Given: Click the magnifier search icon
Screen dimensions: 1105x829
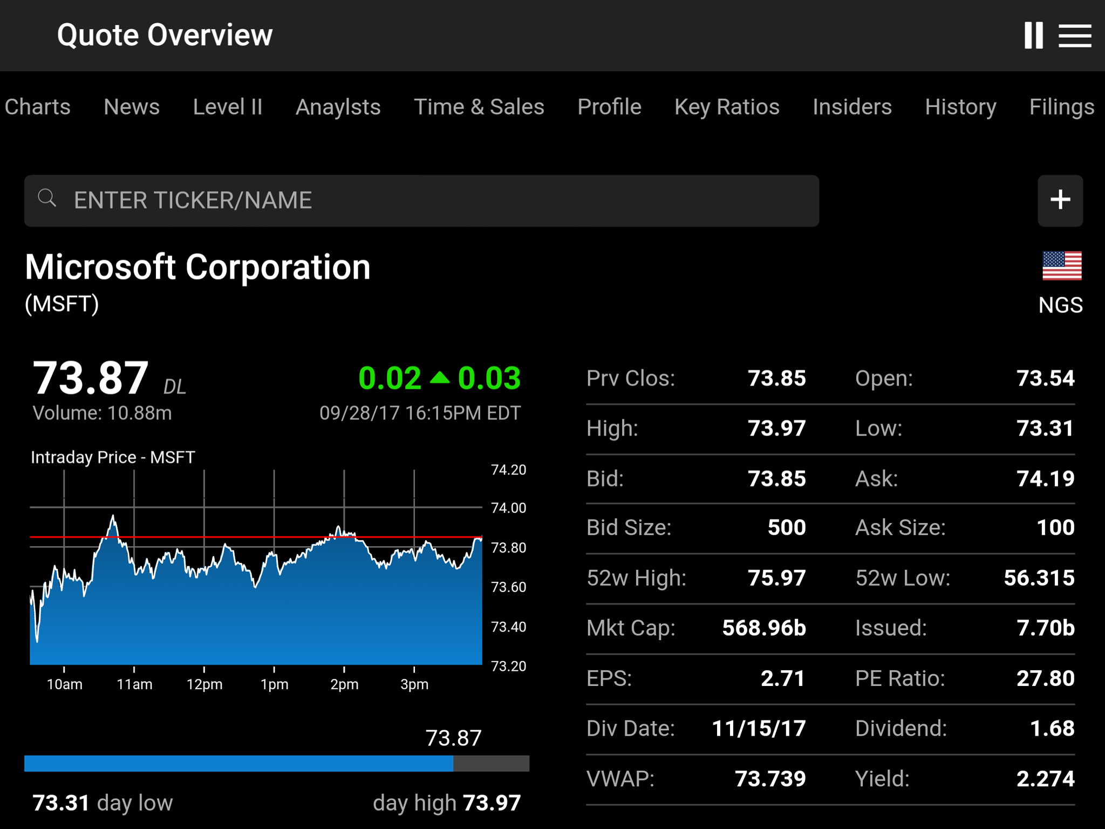Looking at the screenshot, I should (x=47, y=198).
